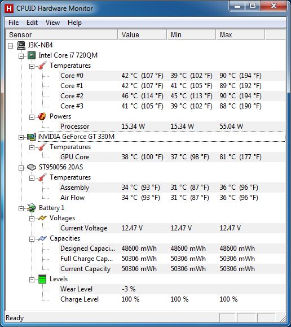Open the File menu
291x327 pixels.
tap(14, 23)
